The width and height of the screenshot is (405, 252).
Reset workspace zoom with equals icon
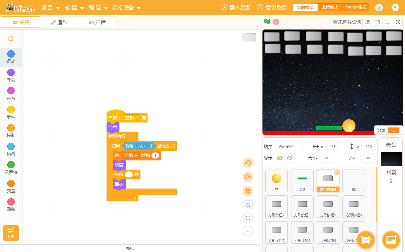(x=248, y=231)
